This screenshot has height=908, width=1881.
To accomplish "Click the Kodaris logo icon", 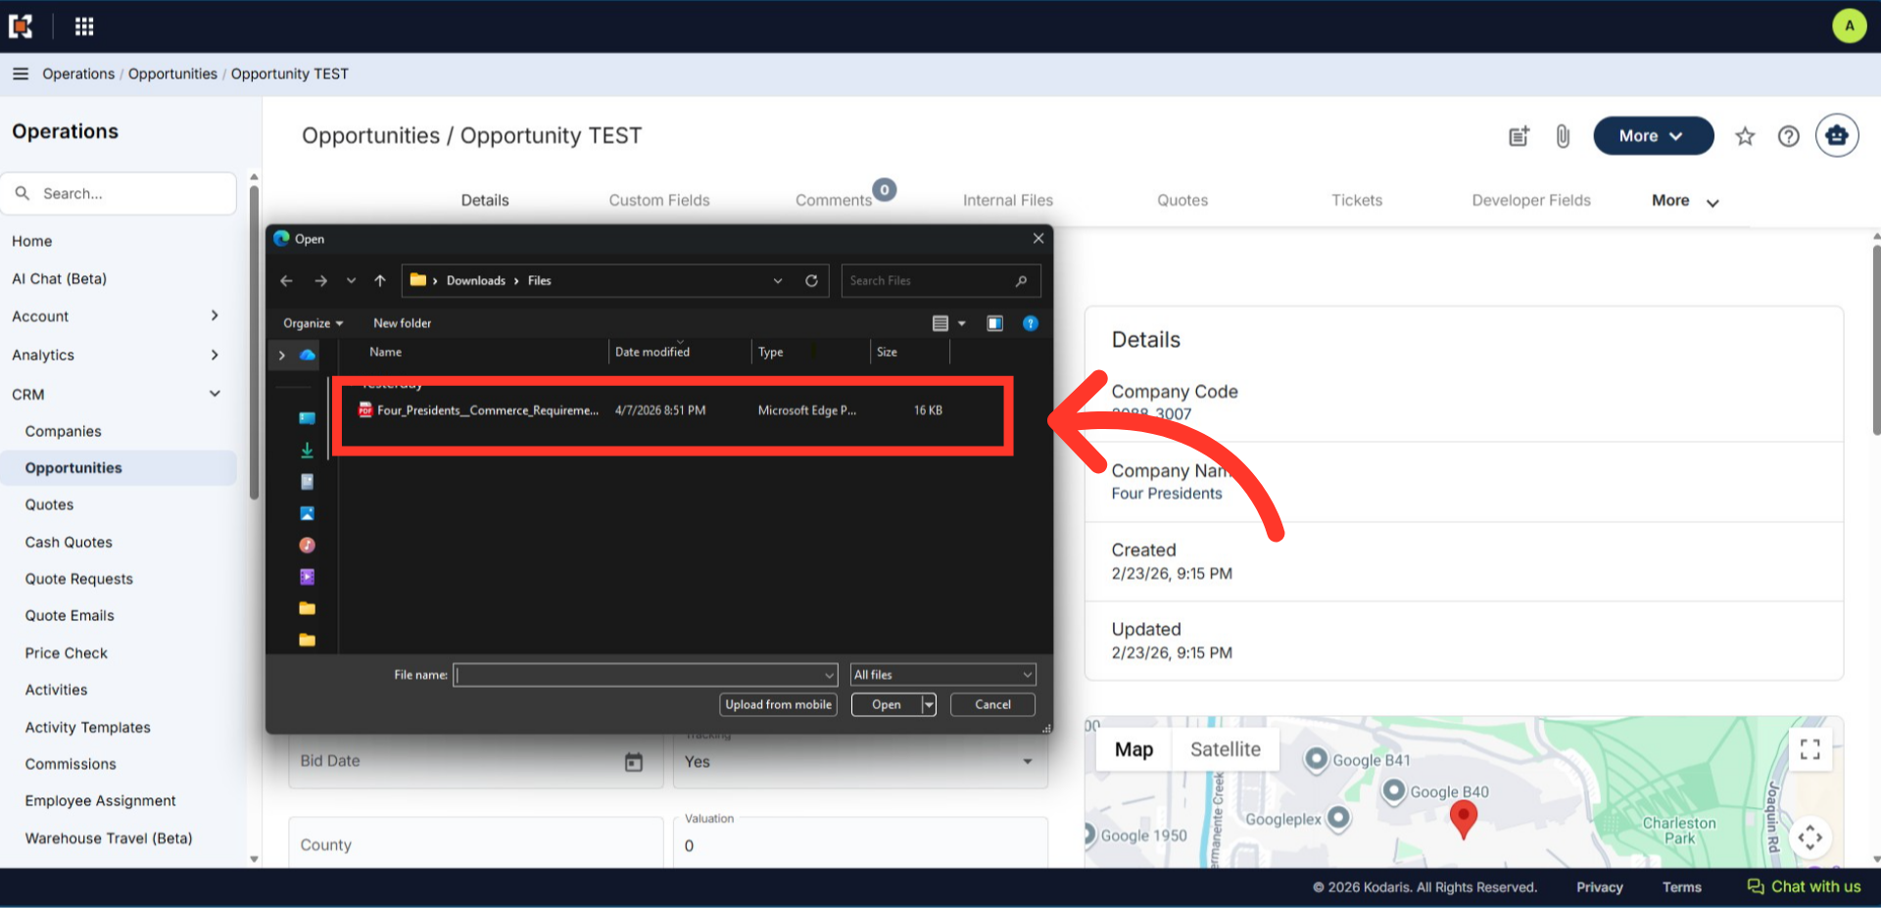I will (x=21, y=26).
